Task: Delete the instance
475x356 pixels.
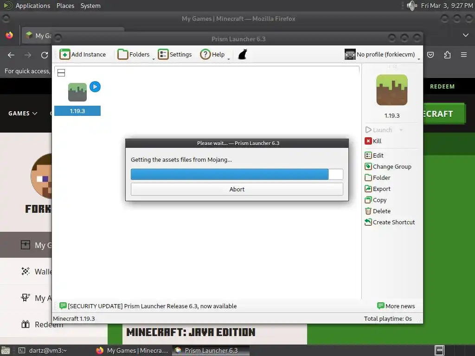Action: [x=378, y=211]
